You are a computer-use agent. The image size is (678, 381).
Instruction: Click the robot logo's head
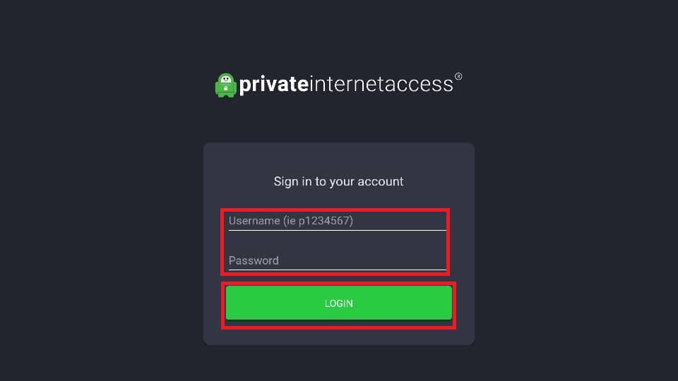pyautogui.click(x=225, y=80)
